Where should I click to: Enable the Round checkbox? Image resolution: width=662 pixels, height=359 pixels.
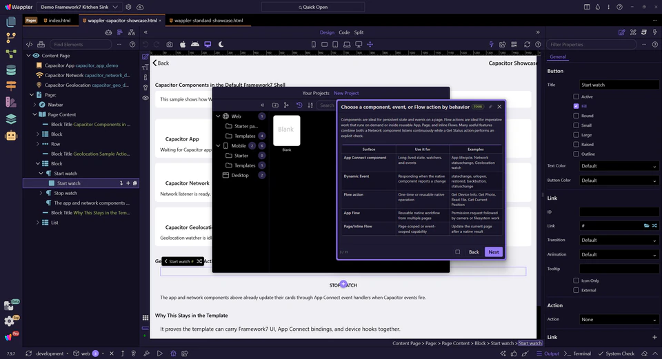tap(576, 116)
